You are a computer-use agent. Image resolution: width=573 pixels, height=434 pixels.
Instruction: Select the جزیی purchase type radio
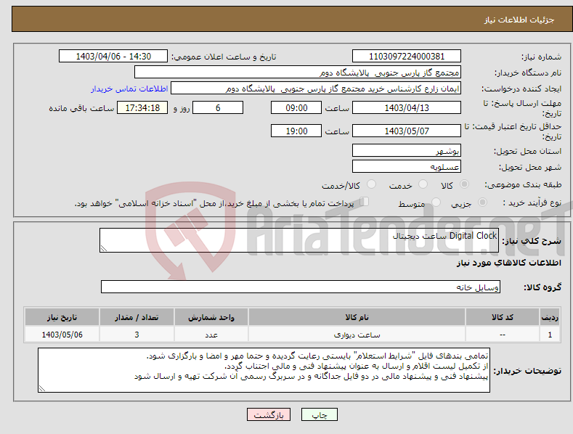tap(482, 202)
